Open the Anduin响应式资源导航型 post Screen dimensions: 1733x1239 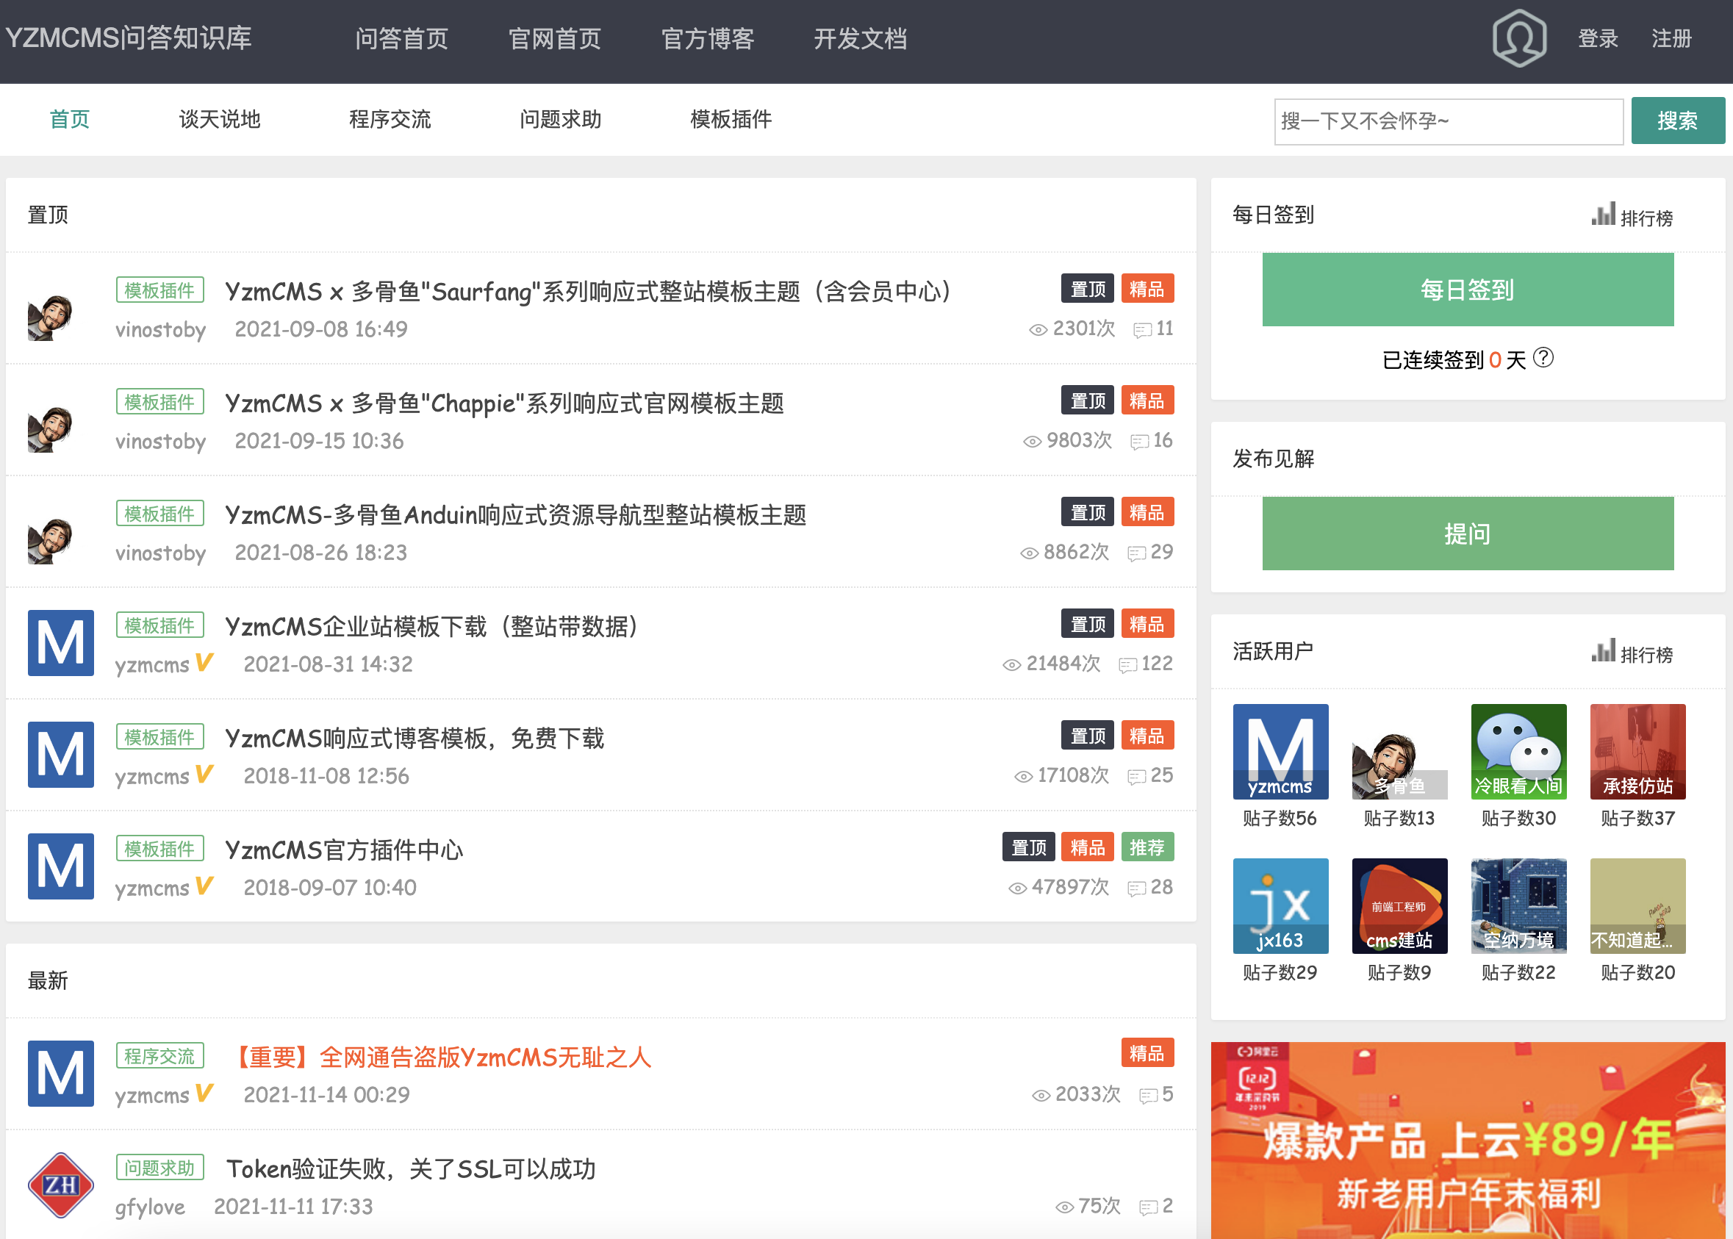(516, 515)
